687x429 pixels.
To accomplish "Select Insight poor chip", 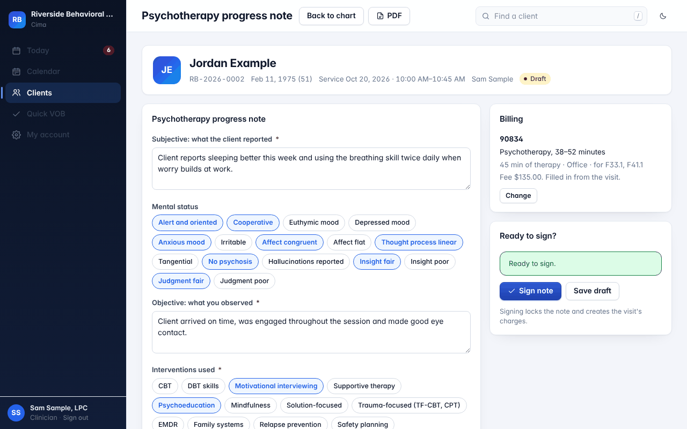I will (x=430, y=262).
